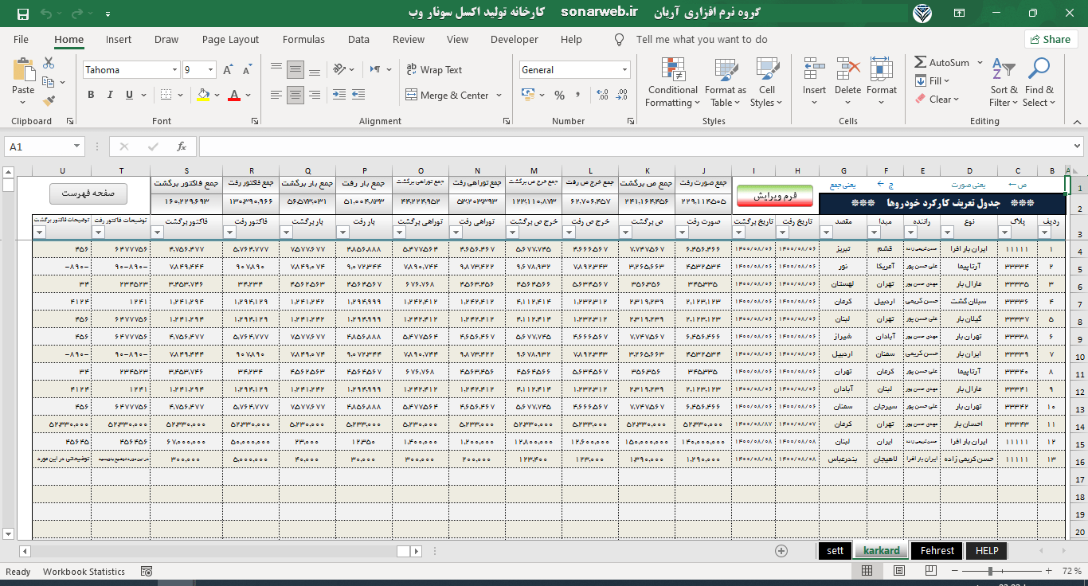Open the Formulas ribbon tab
This screenshot has height=586, width=1088.
point(303,39)
